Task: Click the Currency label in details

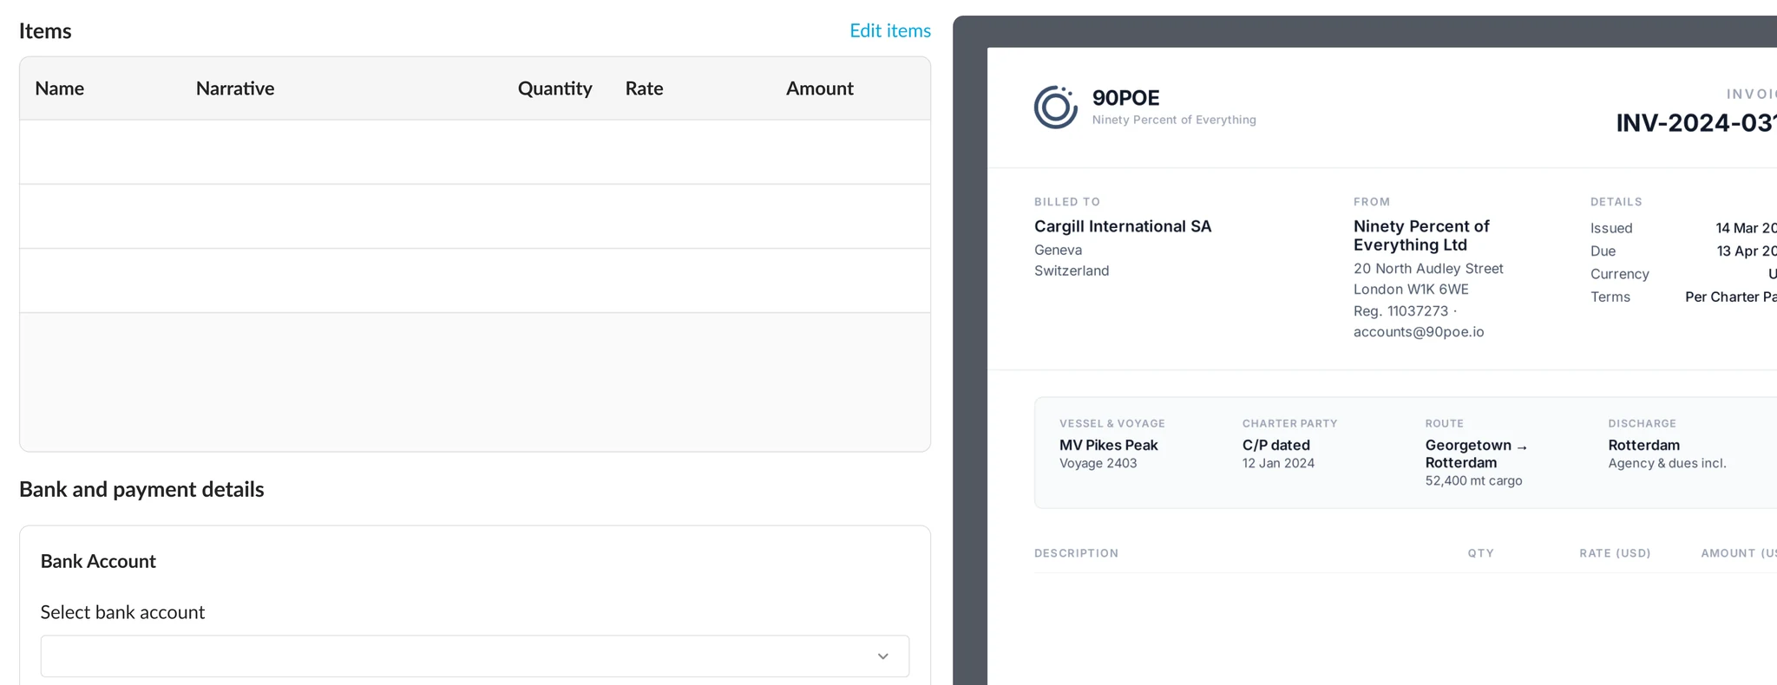Action: coord(1619,274)
